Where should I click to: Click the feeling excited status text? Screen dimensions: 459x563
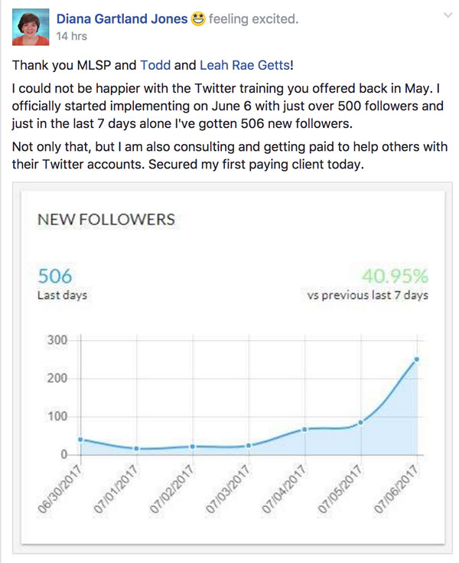pos(253,18)
